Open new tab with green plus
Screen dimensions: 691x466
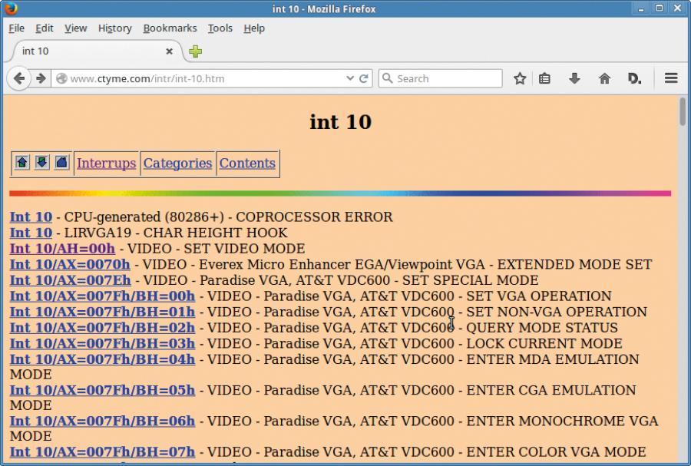coord(195,51)
